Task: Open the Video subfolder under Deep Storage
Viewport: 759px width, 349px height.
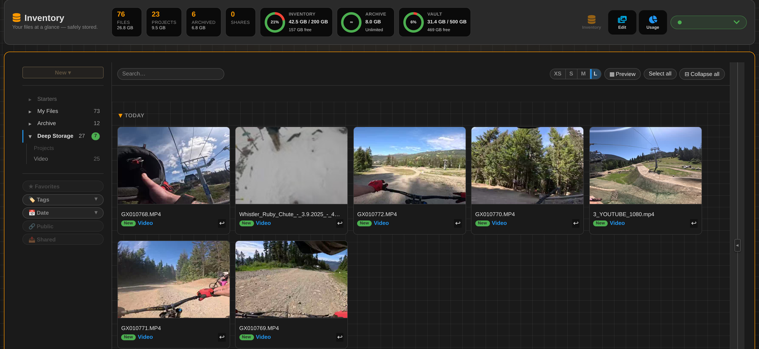Action: click(41, 159)
